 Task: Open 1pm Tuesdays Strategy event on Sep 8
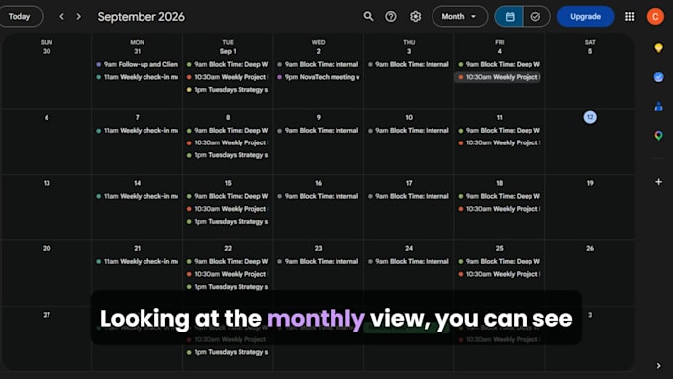pyautogui.click(x=228, y=155)
